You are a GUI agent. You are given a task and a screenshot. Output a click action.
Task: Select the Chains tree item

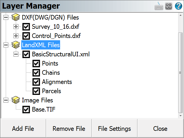click(x=51, y=73)
